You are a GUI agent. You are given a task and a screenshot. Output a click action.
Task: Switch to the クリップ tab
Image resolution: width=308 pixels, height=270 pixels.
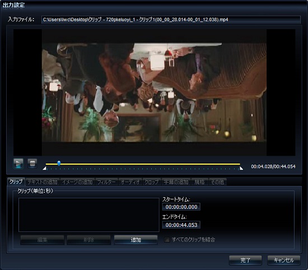(x=16, y=181)
